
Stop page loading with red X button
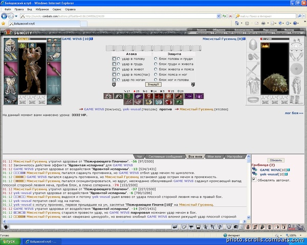pos(230,16)
